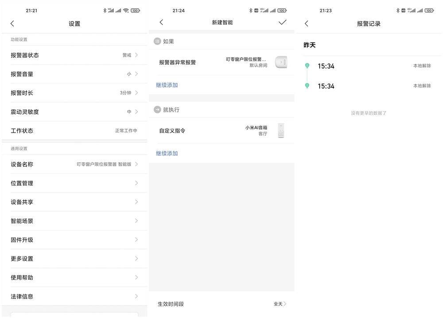
Task: Tap 继续添加 under the 自定义指令 action
Action: [167, 153]
